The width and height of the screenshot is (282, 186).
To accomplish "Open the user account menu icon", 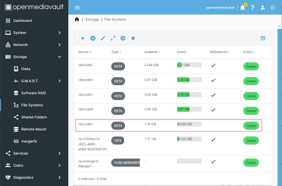I will (x=262, y=8).
